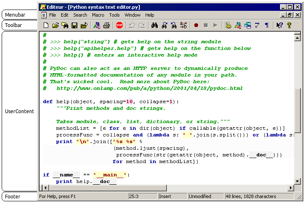Start macro recording with red circle icon

point(196,25)
